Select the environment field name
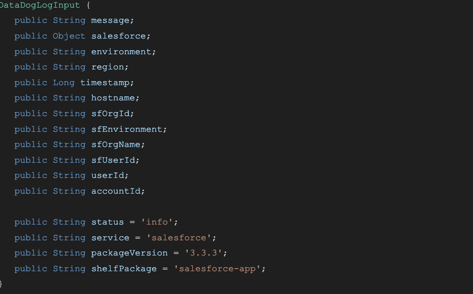 click(x=121, y=52)
